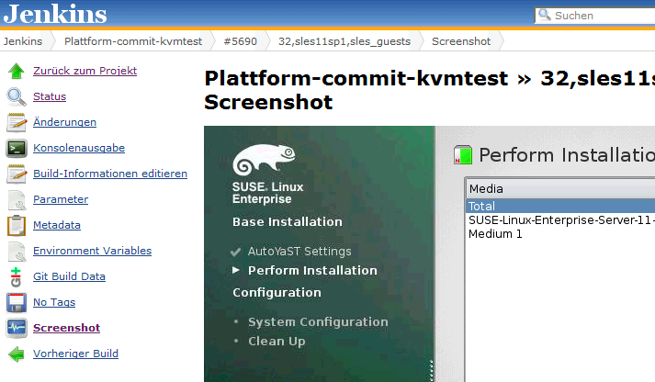The image size is (655, 382).
Task: Click the arrow marker beside Perform Installation
Action: tap(236, 270)
